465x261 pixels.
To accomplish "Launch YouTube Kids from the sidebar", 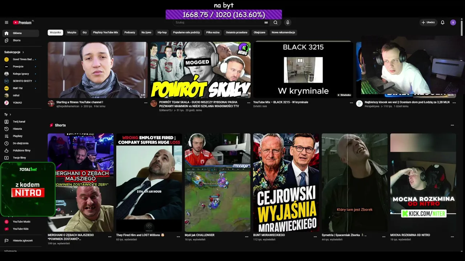I will coord(21,229).
